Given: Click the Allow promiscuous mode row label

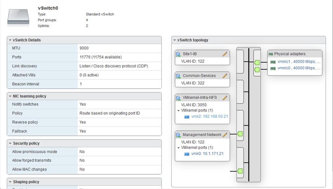Looking at the screenshot, I should click(35, 152).
